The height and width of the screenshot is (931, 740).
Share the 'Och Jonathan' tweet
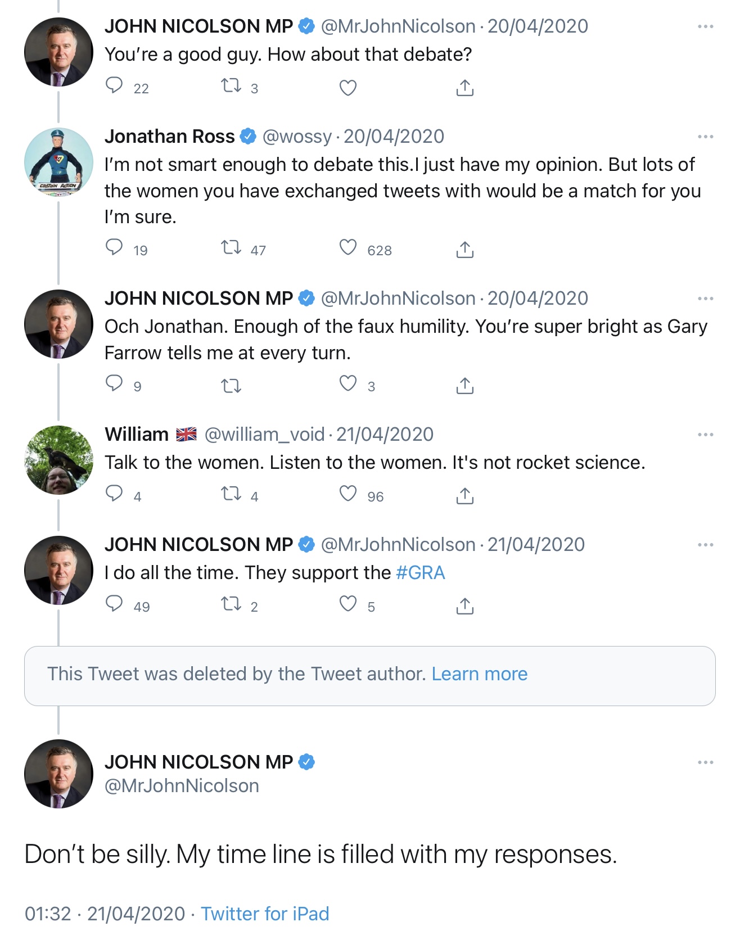pyautogui.click(x=464, y=386)
